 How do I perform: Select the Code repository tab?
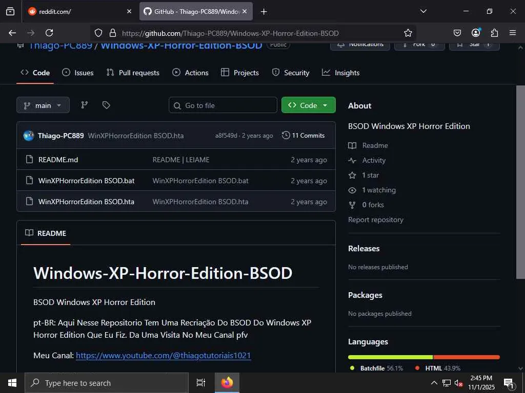click(x=35, y=73)
